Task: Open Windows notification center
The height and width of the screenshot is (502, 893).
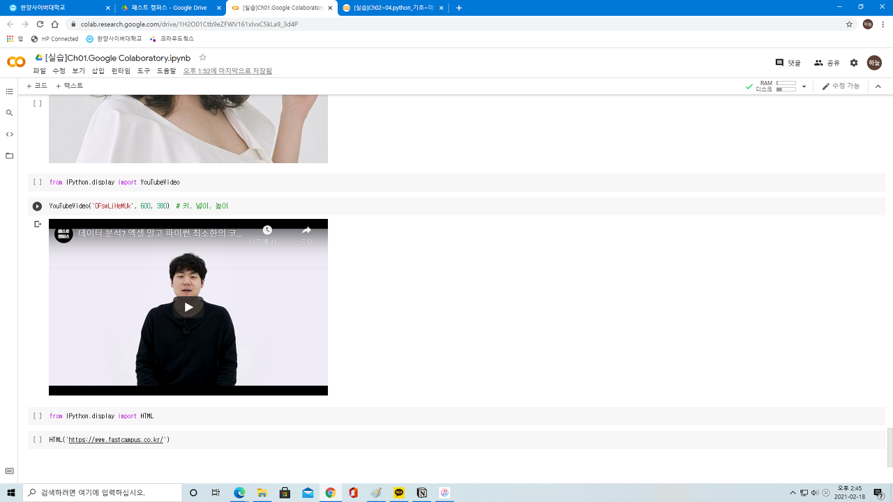Action: (x=878, y=493)
